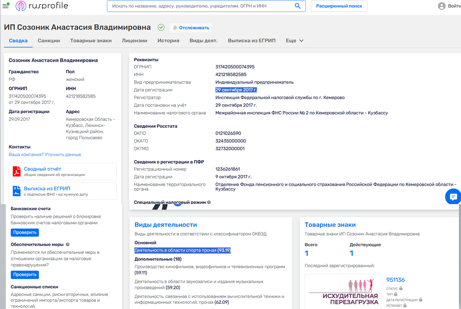Open the Товарные знаки tab

tap(91, 41)
